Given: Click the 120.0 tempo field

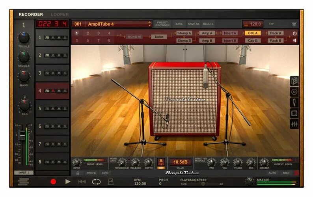Looking at the screenshot, I should pos(253,24).
